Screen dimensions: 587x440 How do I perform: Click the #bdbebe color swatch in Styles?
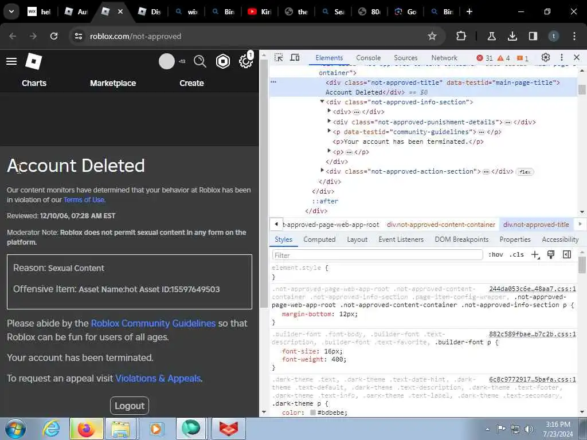pyautogui.click(x=312, y=412)
